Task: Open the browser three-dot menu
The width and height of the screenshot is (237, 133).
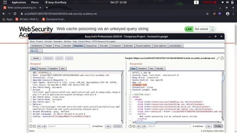Action: (233, 14)
